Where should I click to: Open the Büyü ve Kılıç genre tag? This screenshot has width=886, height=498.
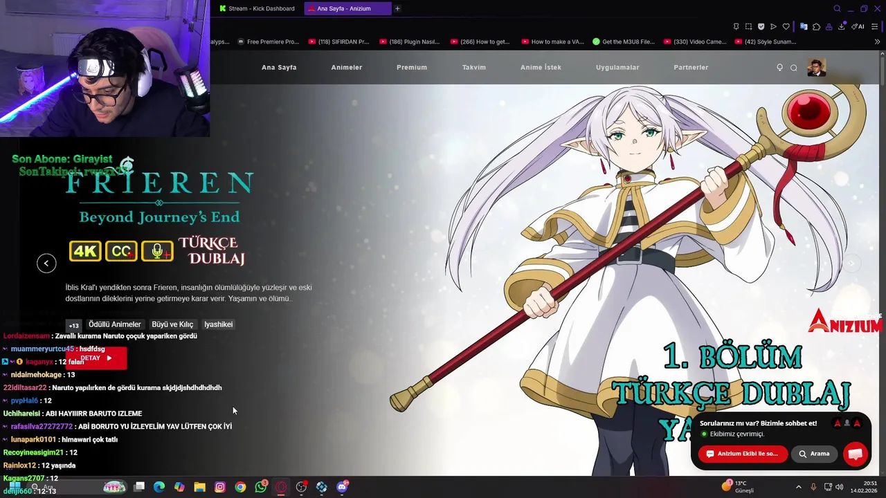172,324
